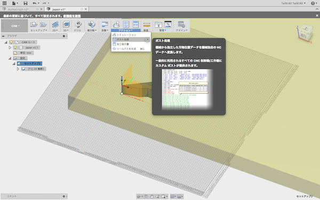The height and width of the screenshot is (200, 320).
Task: Open the アクション dropdown label
Action: pos(125,30)
